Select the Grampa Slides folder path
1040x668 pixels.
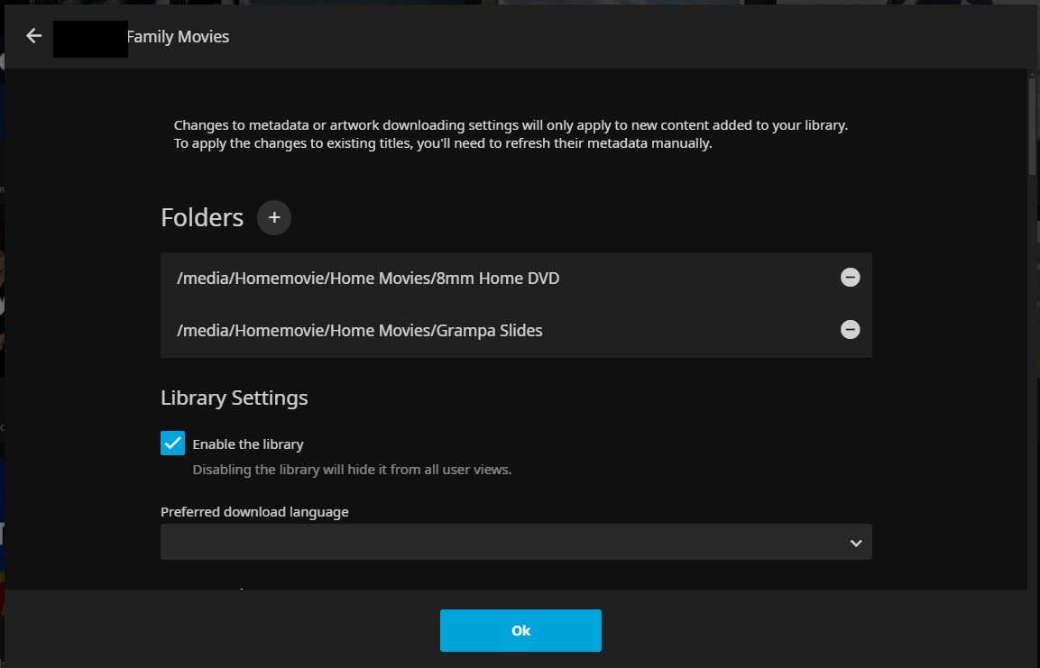pyautogui.click(x=360, y=331)
